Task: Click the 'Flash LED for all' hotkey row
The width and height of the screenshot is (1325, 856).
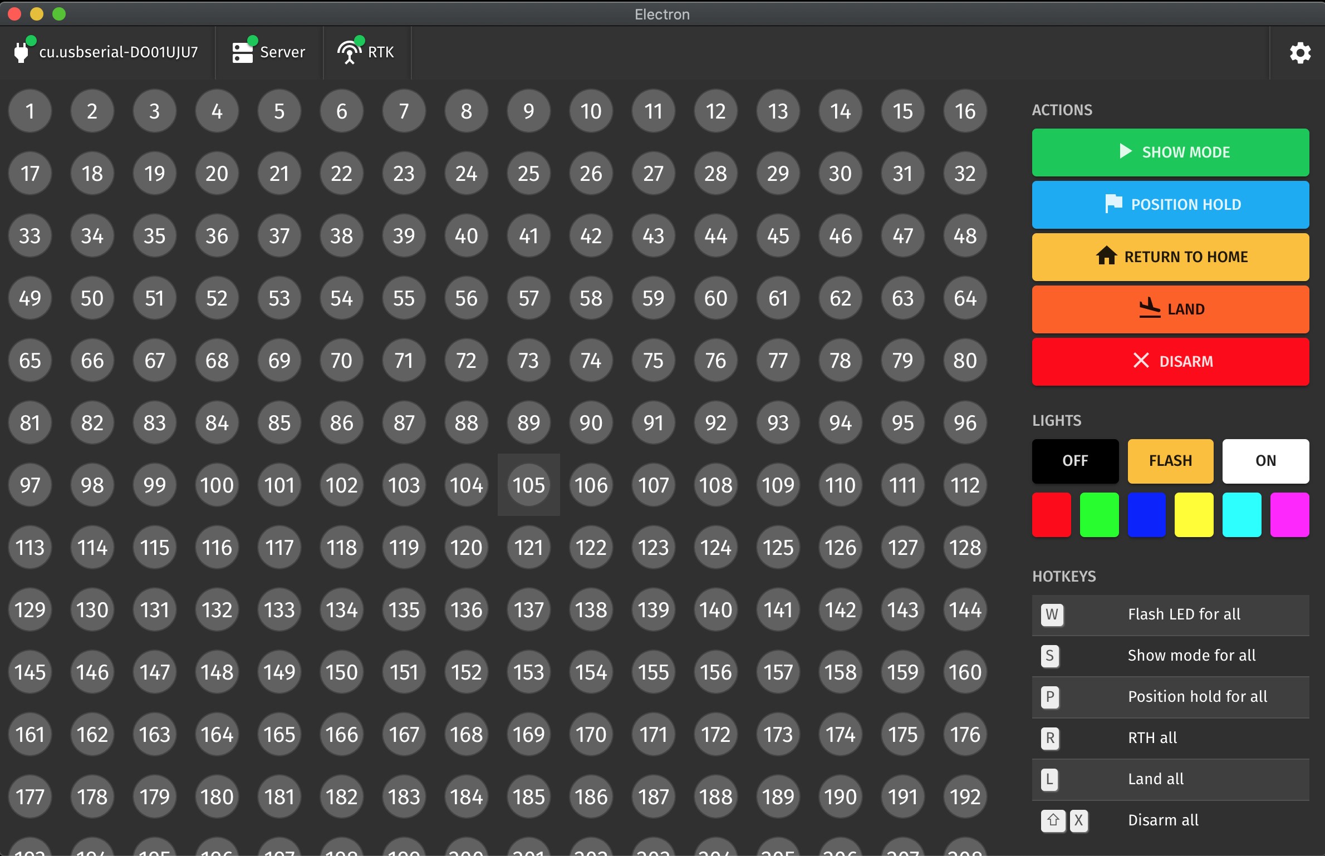Action: coord(1170,614)
